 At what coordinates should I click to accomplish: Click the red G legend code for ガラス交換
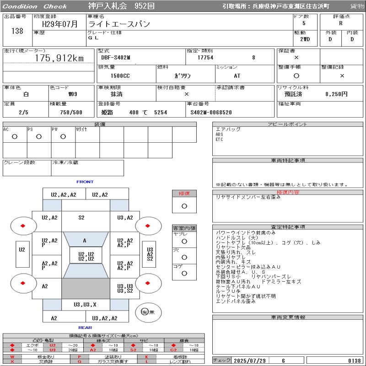point(79,361)
